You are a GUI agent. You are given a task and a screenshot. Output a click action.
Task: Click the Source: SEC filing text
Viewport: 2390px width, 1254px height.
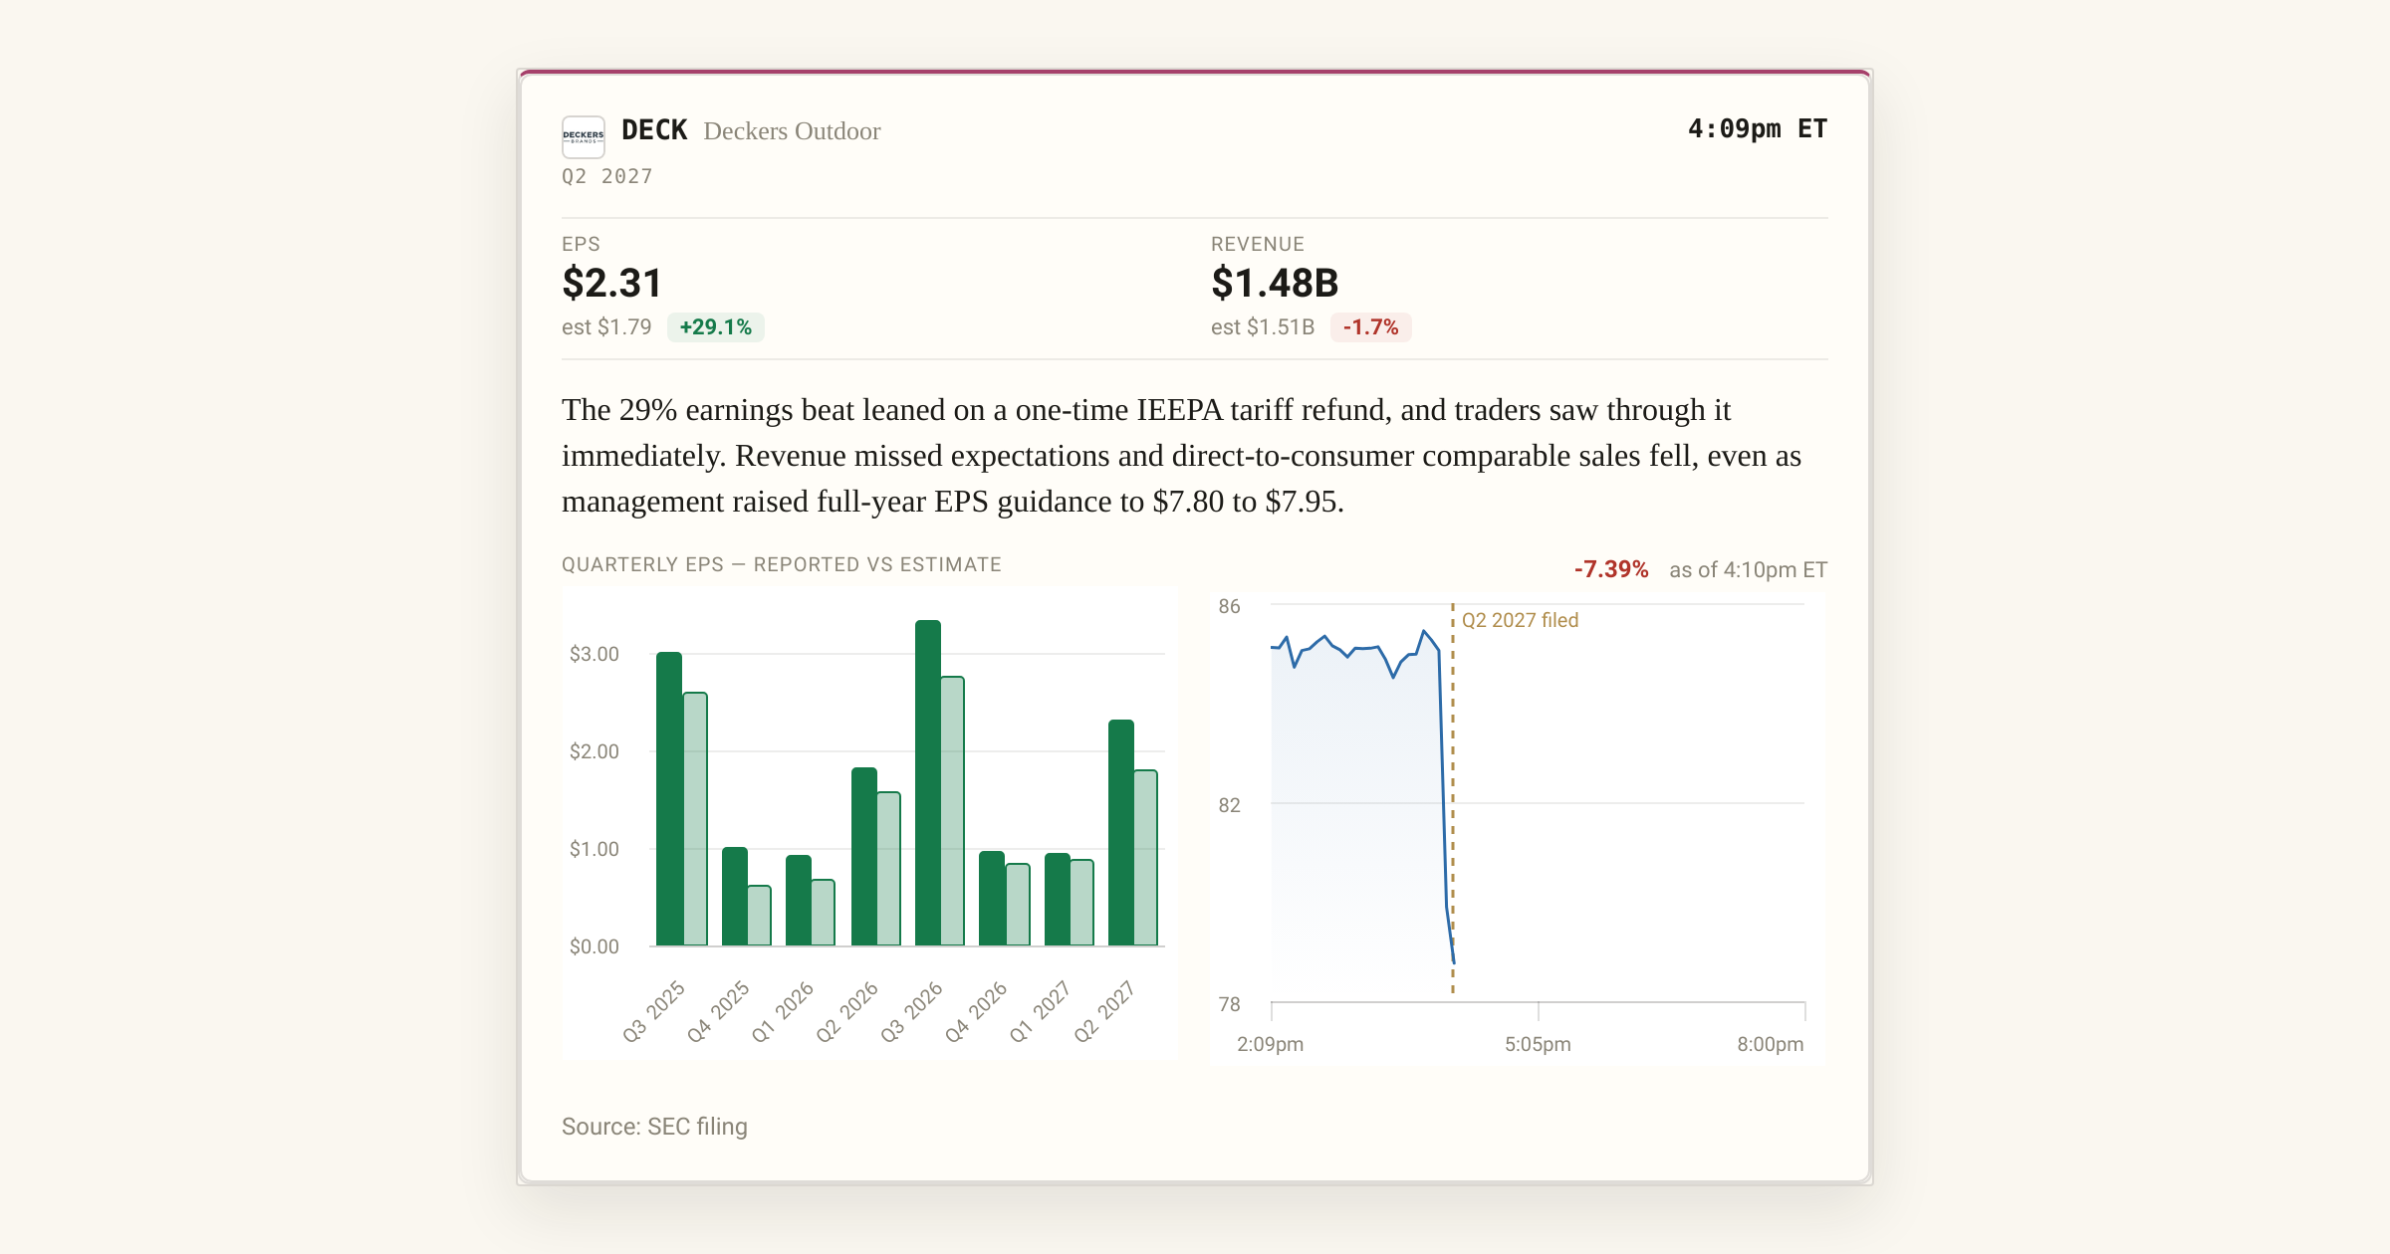[x=654, y=1127]
